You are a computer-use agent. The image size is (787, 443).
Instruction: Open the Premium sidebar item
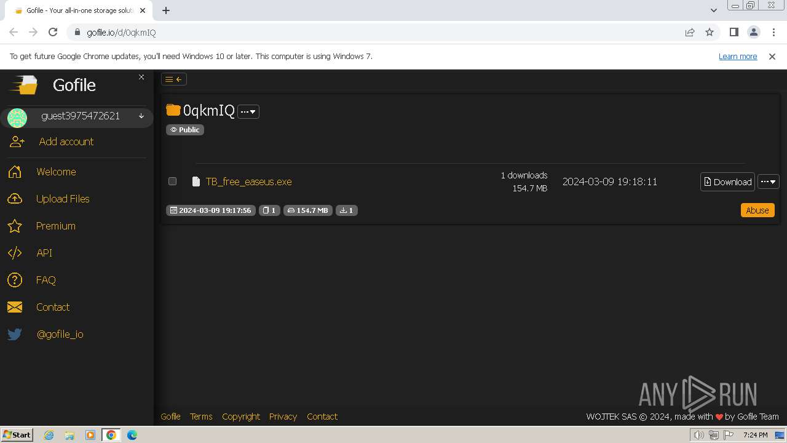56,226
